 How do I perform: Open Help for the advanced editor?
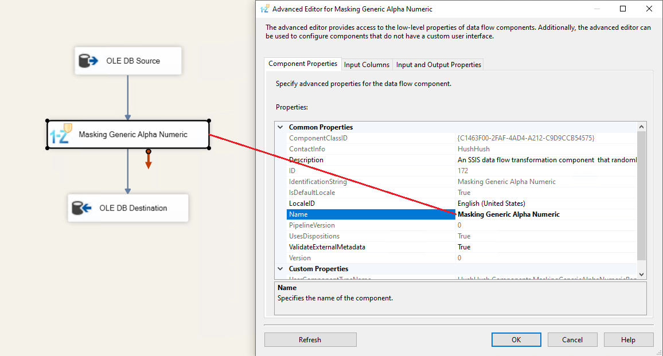[628, 340]
